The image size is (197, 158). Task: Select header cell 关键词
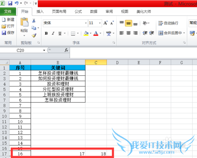tap(58, 68)
